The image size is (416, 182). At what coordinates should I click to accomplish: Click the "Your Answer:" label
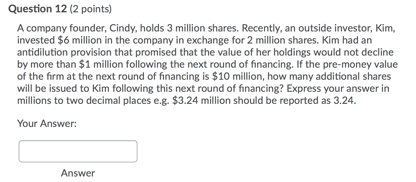coord(47,124)
